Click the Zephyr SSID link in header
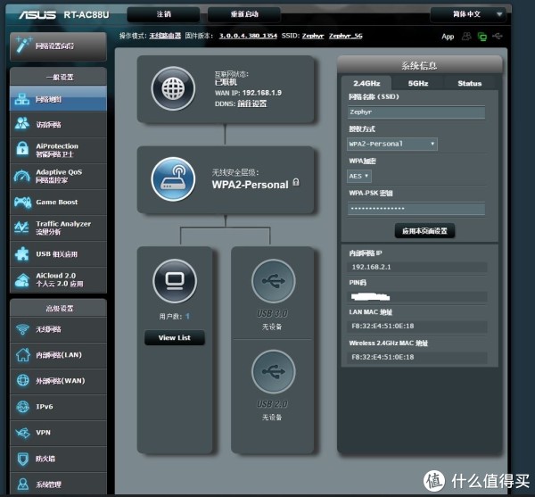The width and height of the screenshot is (535, 497). coord(313,36)
